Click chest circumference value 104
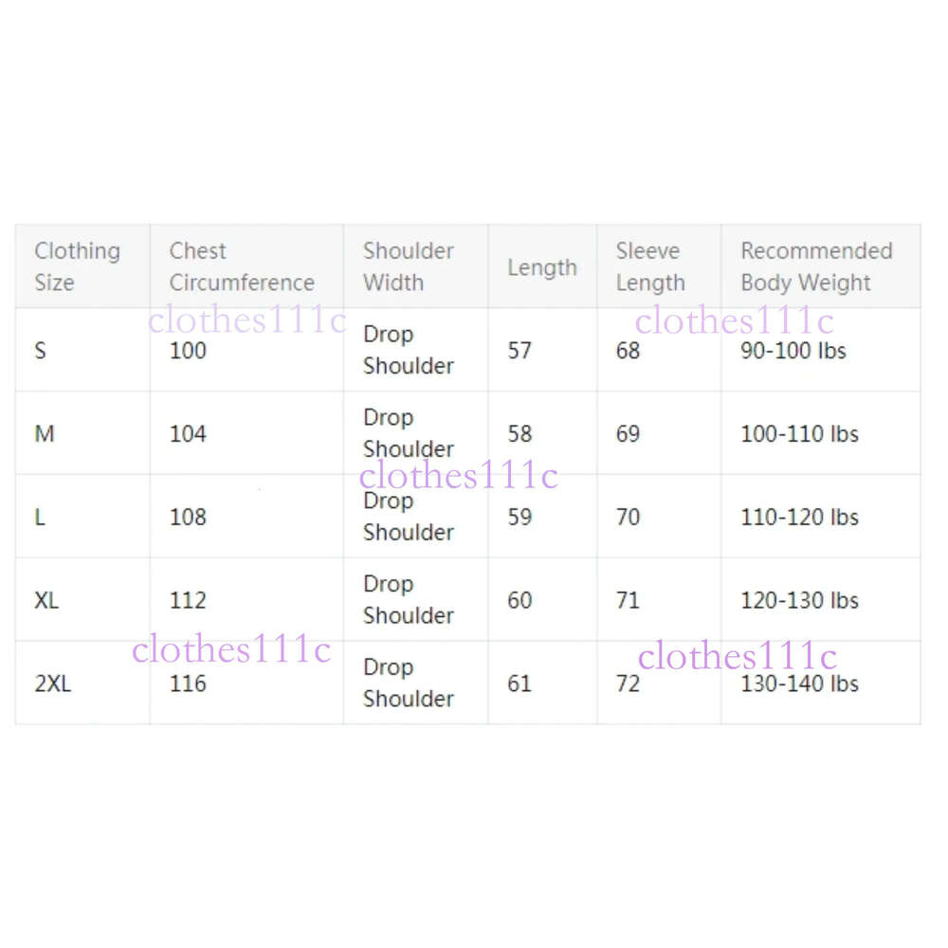Image resolution: width=948 pixels, height=948 pixels. [x=188, y=433]
